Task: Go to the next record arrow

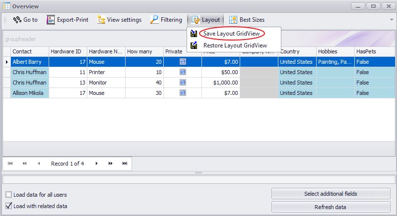Action: [x=96, y=164]
